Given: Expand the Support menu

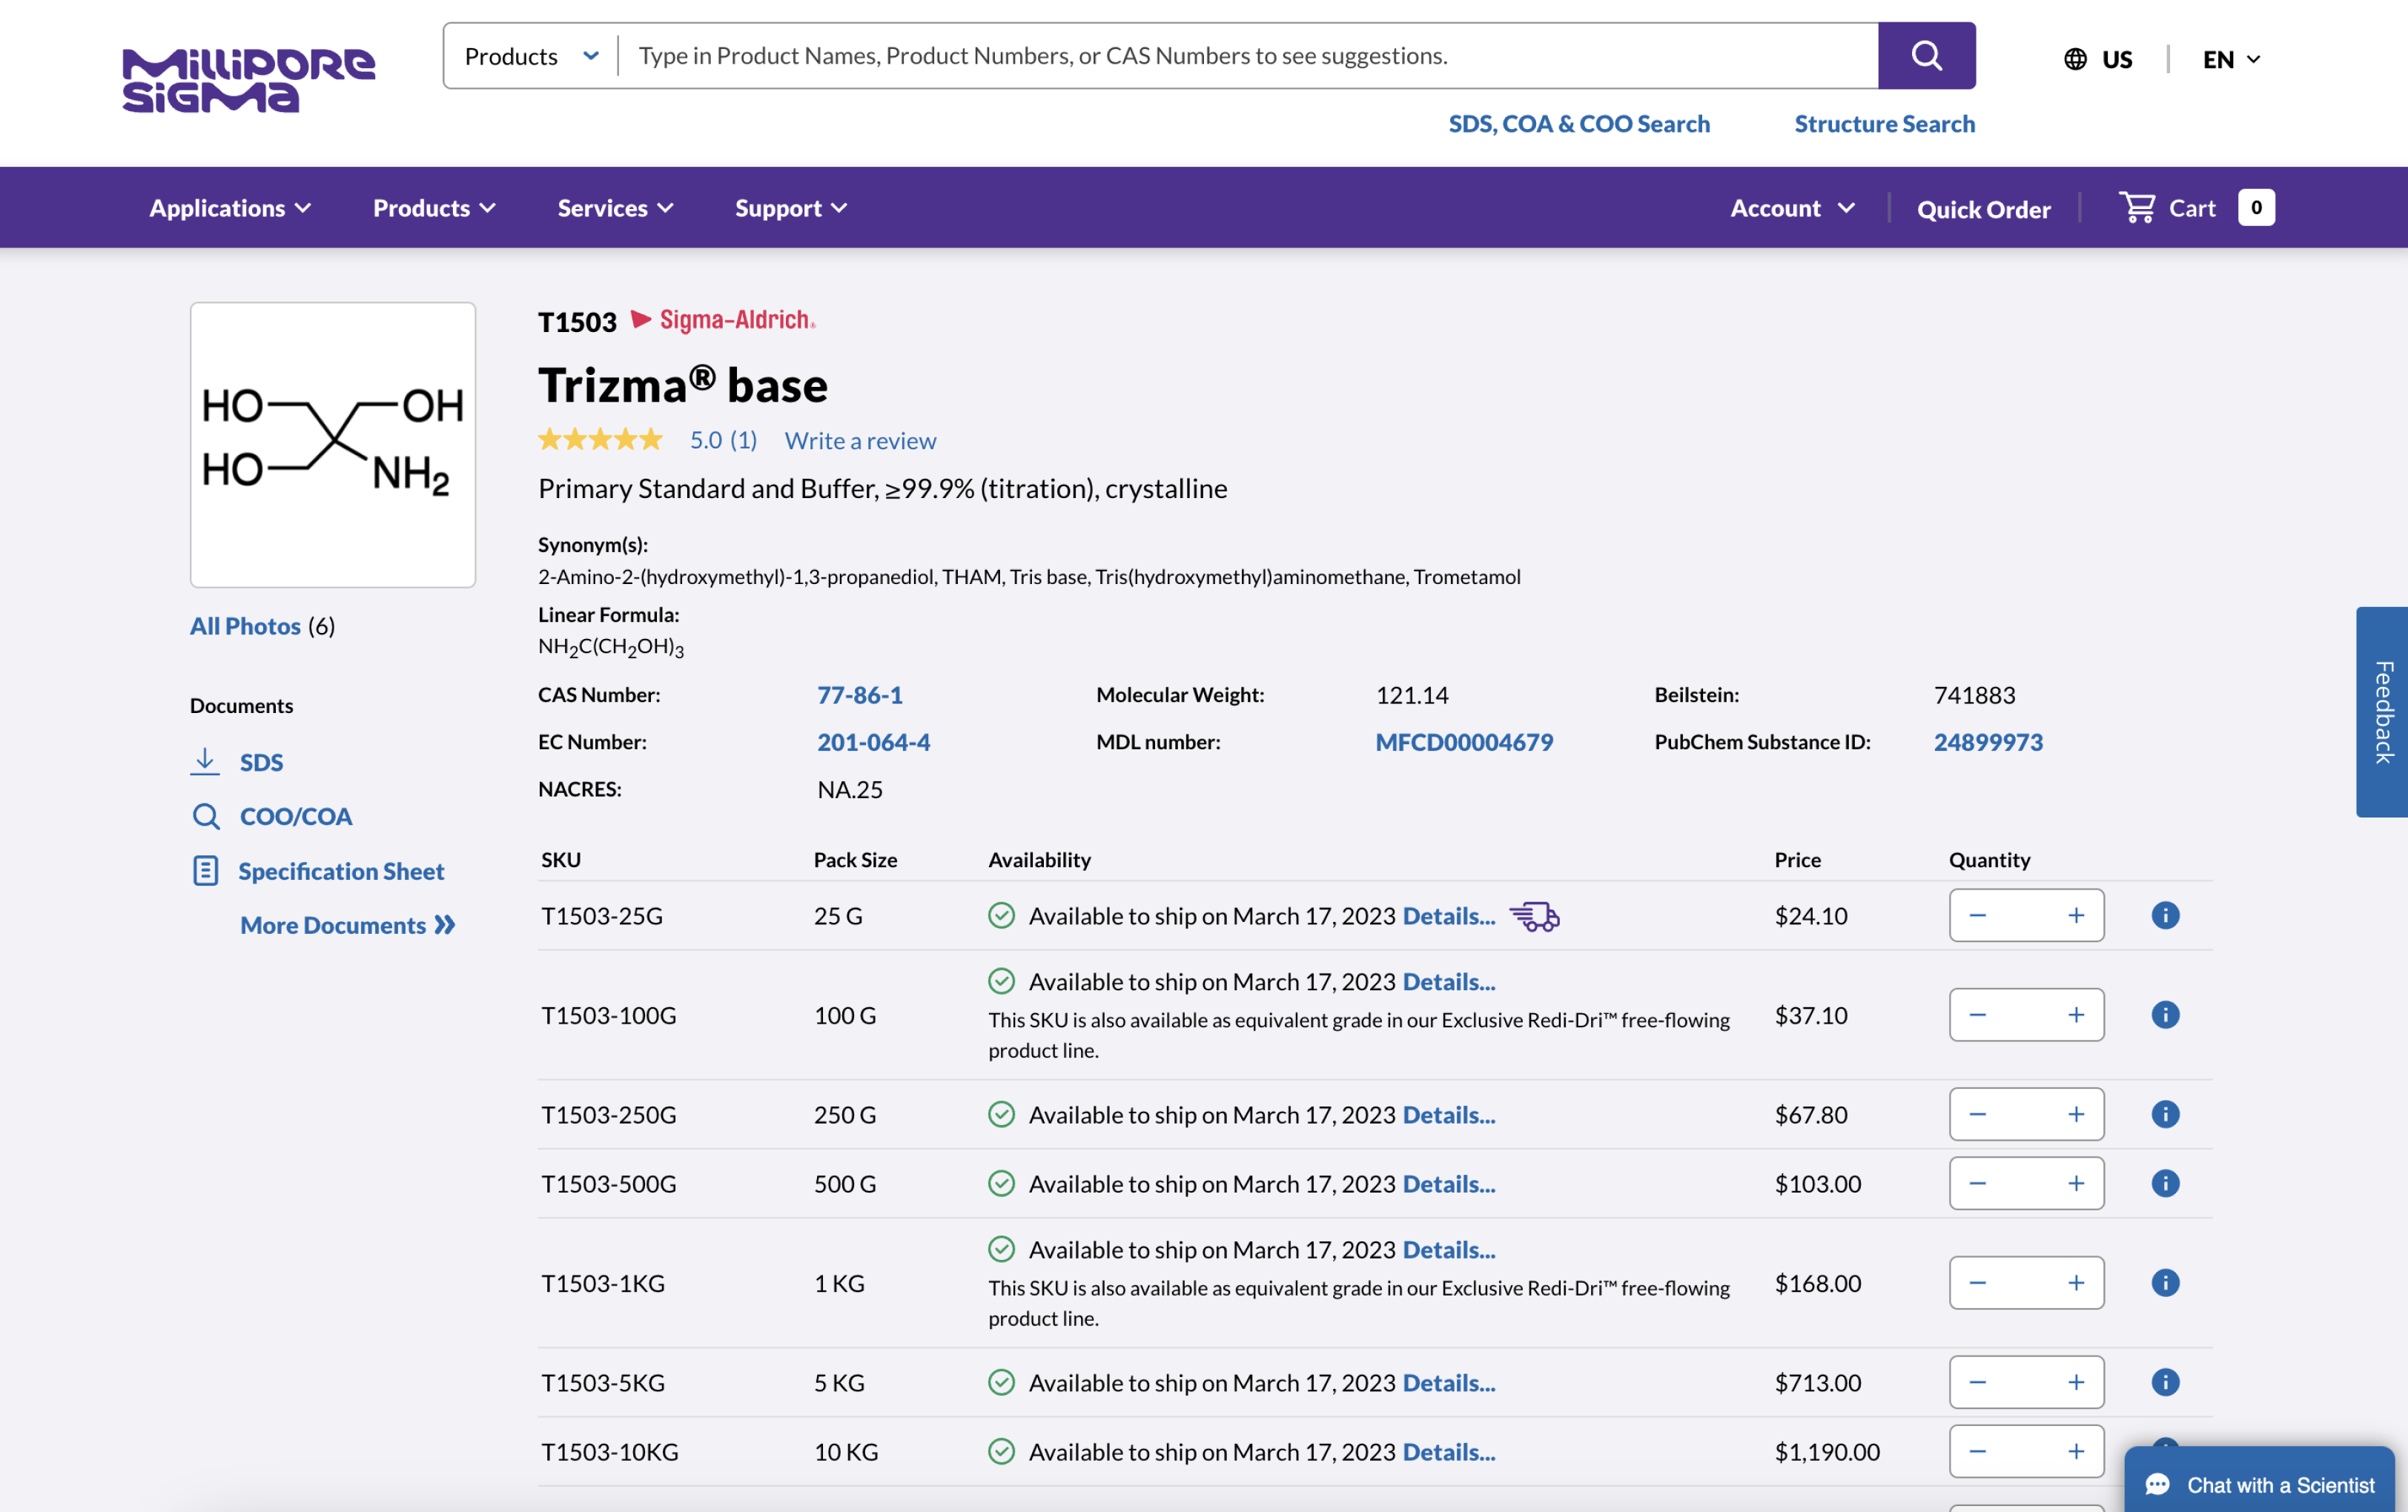Looking at the screenshot, I should (x=791, y=208).
